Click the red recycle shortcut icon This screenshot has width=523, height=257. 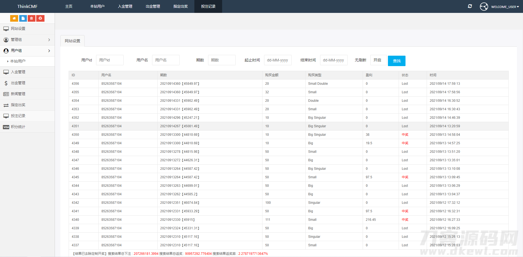click(x=40, y=18)
